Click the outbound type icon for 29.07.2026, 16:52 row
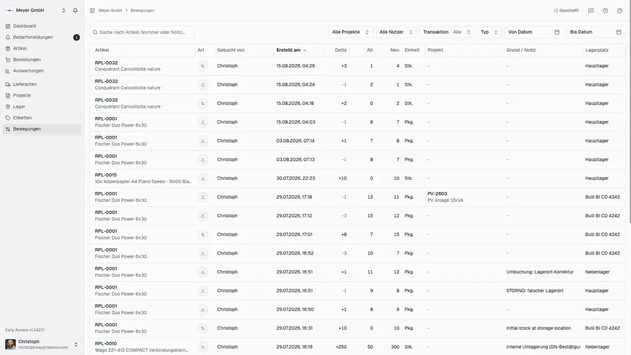The image size is (631, 355). pos(203,253)
